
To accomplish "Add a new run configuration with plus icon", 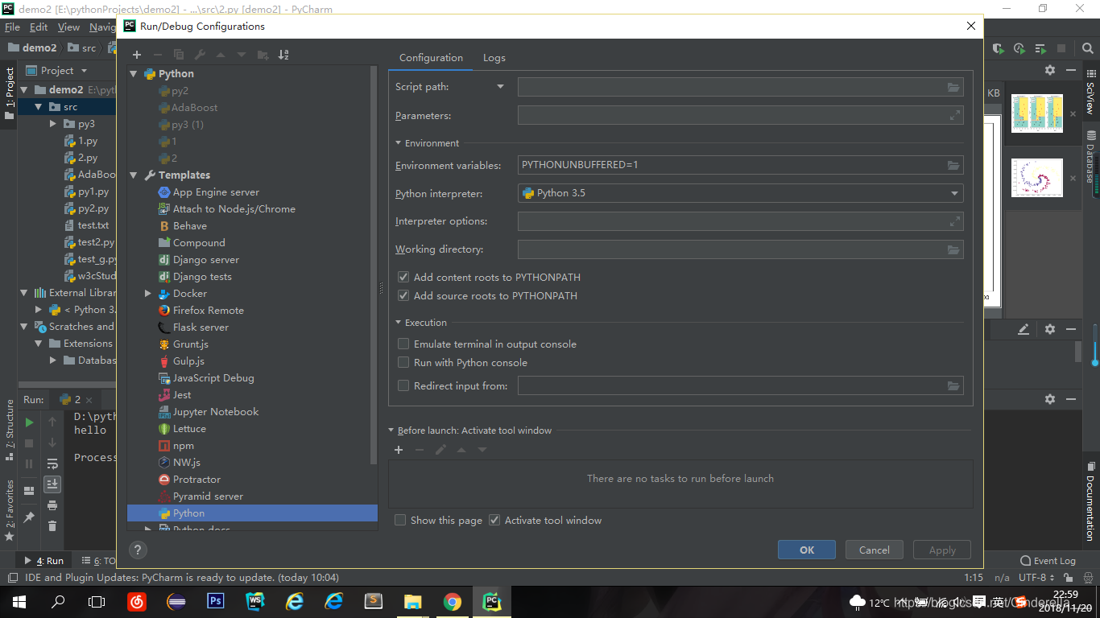I will pos(137,55).
